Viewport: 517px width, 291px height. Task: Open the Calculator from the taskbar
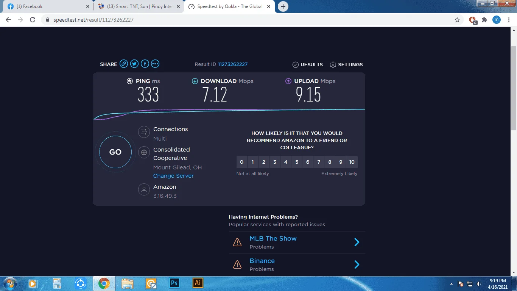click(57, 283)
